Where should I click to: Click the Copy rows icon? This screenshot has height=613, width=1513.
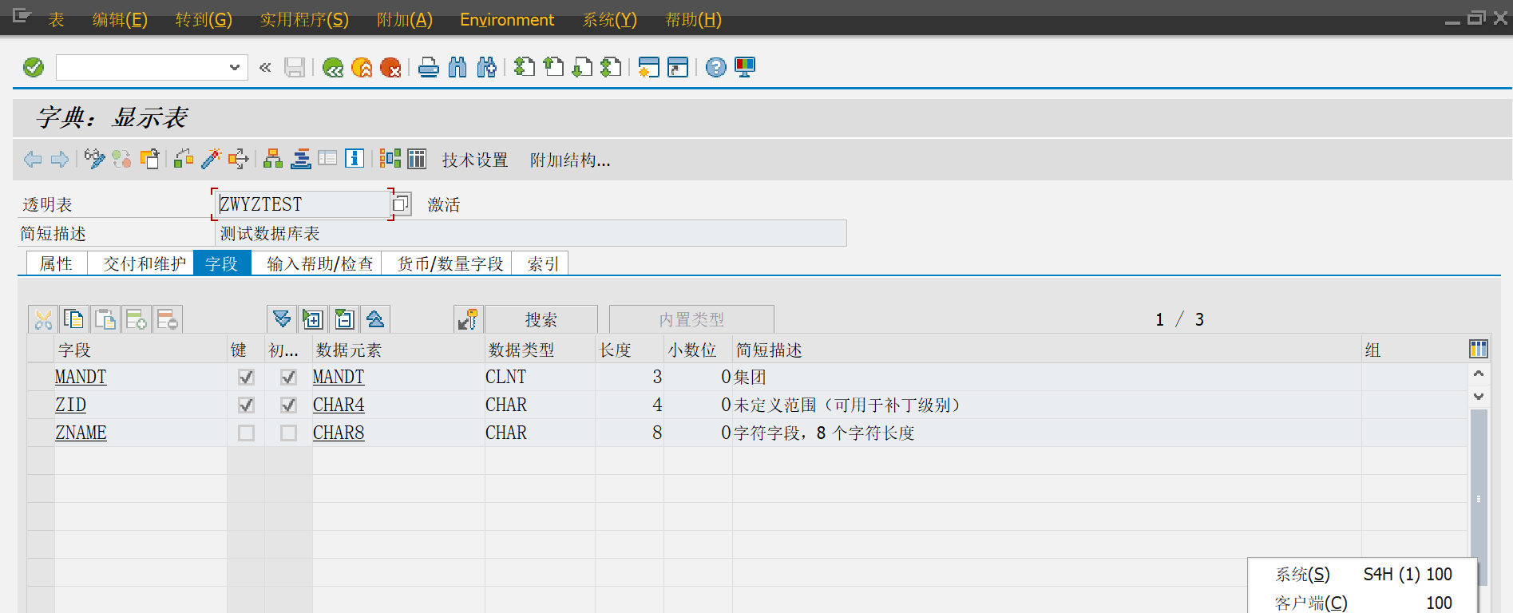[x=74, y=319]
